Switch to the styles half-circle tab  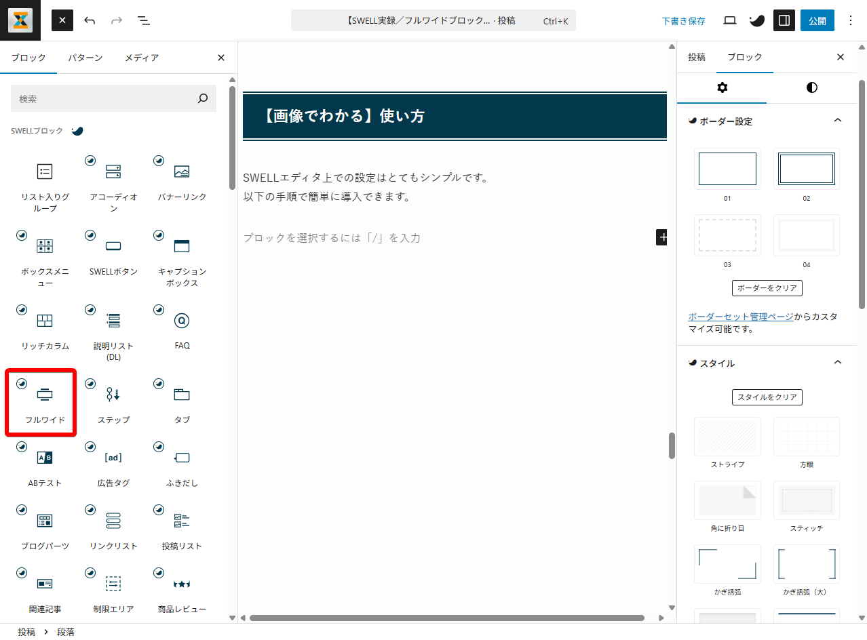[811, 87]
